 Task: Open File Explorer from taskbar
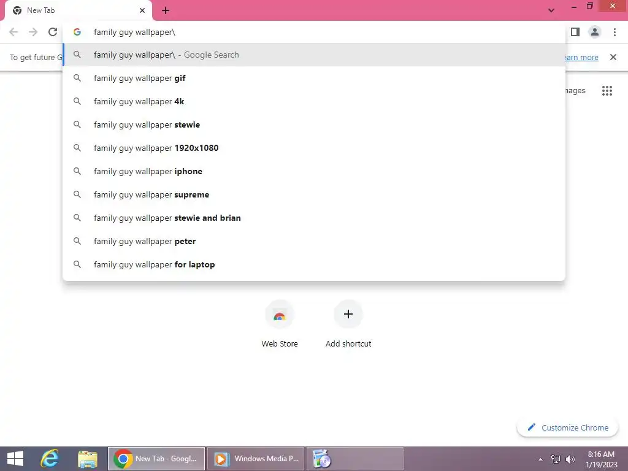pos(87,459)
